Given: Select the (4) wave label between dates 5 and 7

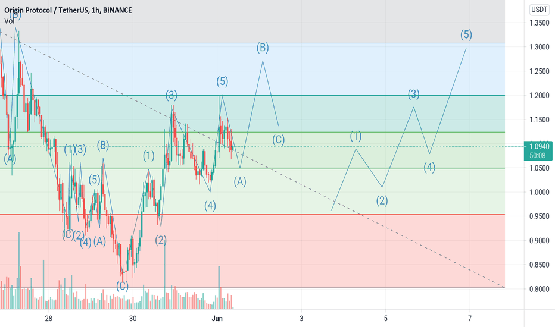Looking at the screenshot, I should click(429, 167).
